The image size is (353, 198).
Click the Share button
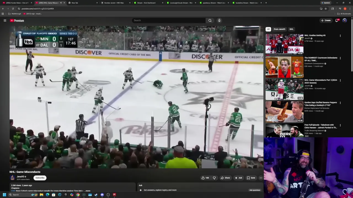tap(225, 178)
